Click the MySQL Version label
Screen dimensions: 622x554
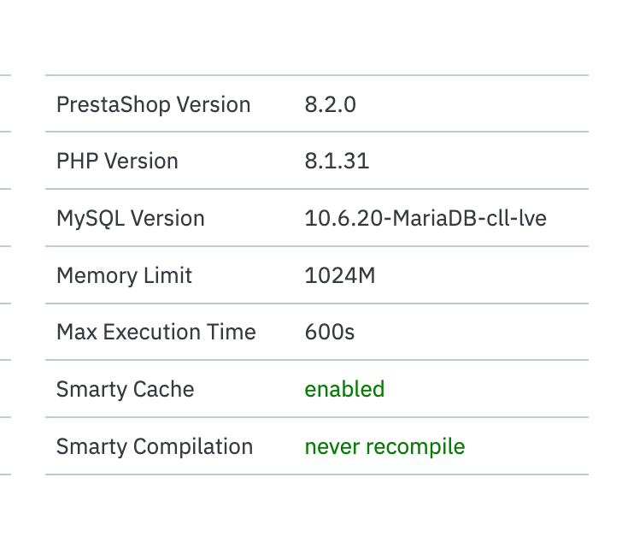click(130, 218)
